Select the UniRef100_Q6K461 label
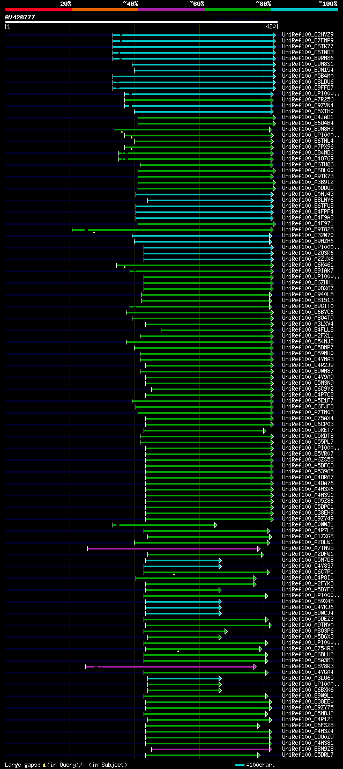The image size is (343, 769). 308,265
